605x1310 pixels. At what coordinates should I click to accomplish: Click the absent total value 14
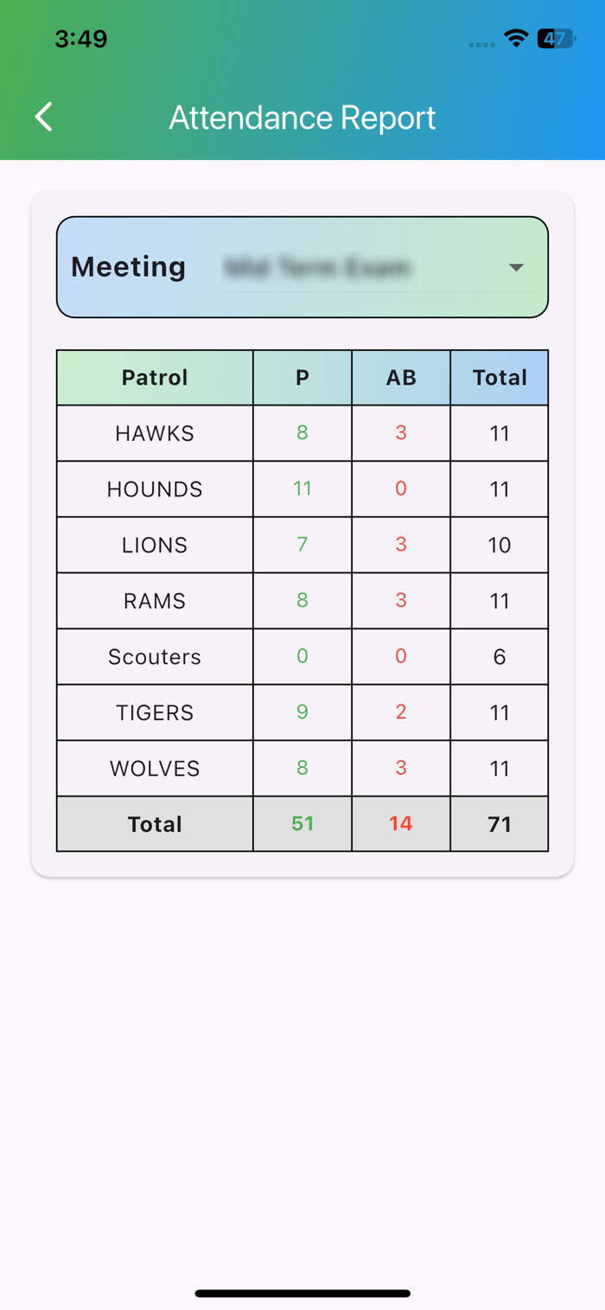pyautogui.click(x=401, y=824)
